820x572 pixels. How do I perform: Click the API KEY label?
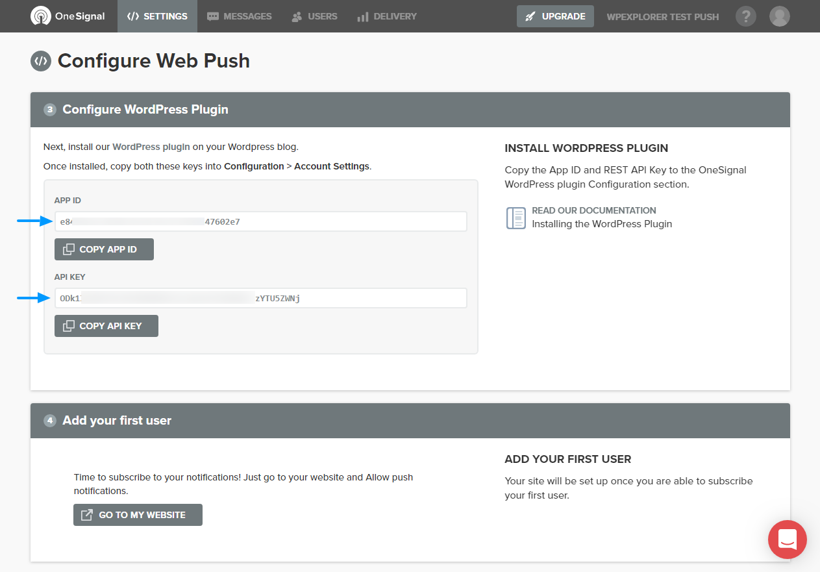[70, 277]
